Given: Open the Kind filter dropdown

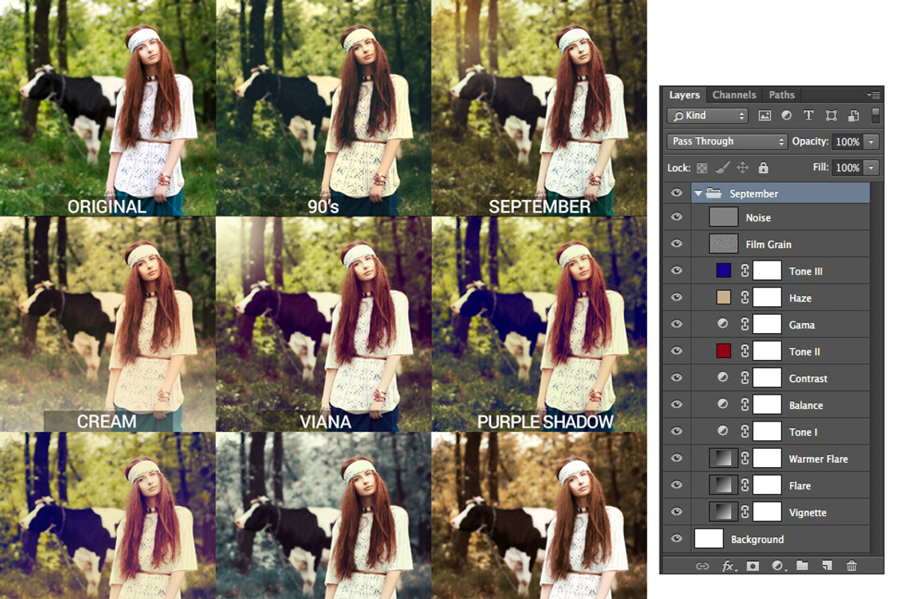Looking at the screenshot, I should click(x=708, y=115).
